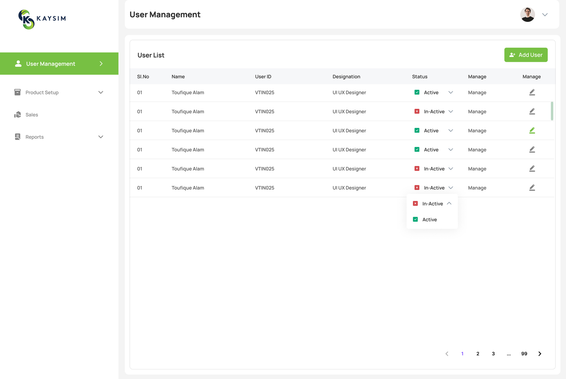Image resolution: width=566 pixels, height=379 pixels.
Task: Toggle the green Active checkbox in first row
Action: 417,92
